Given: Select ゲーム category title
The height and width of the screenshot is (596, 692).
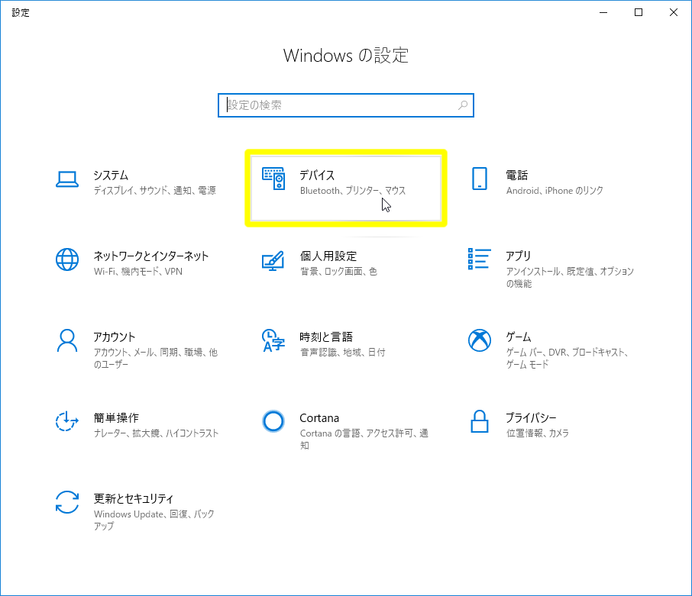Looking at the screenshot, I should click(x=519, y=337).
